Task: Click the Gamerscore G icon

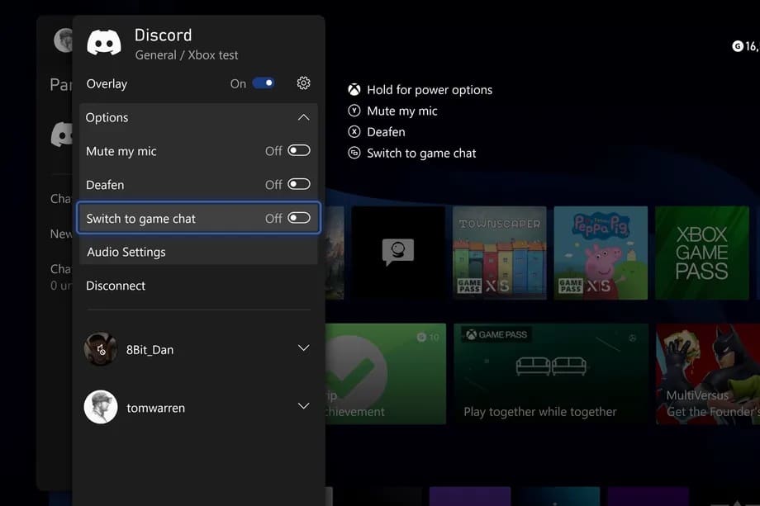Action: [738, 46]
